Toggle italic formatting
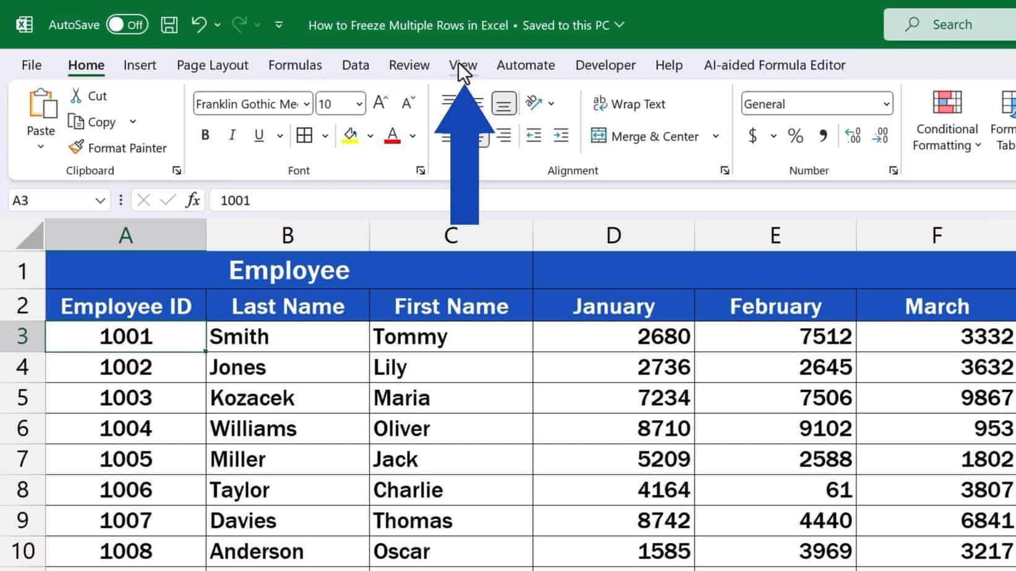Image resolution: width=1016 pixels, height=571 pixels. pyautogui.click(x=232, y=135)
